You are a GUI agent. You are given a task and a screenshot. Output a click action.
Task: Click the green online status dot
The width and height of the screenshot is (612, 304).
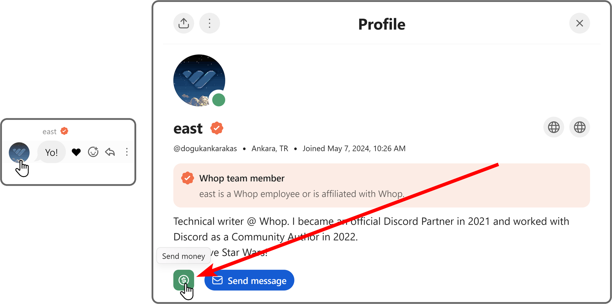[x=219, y=100]
